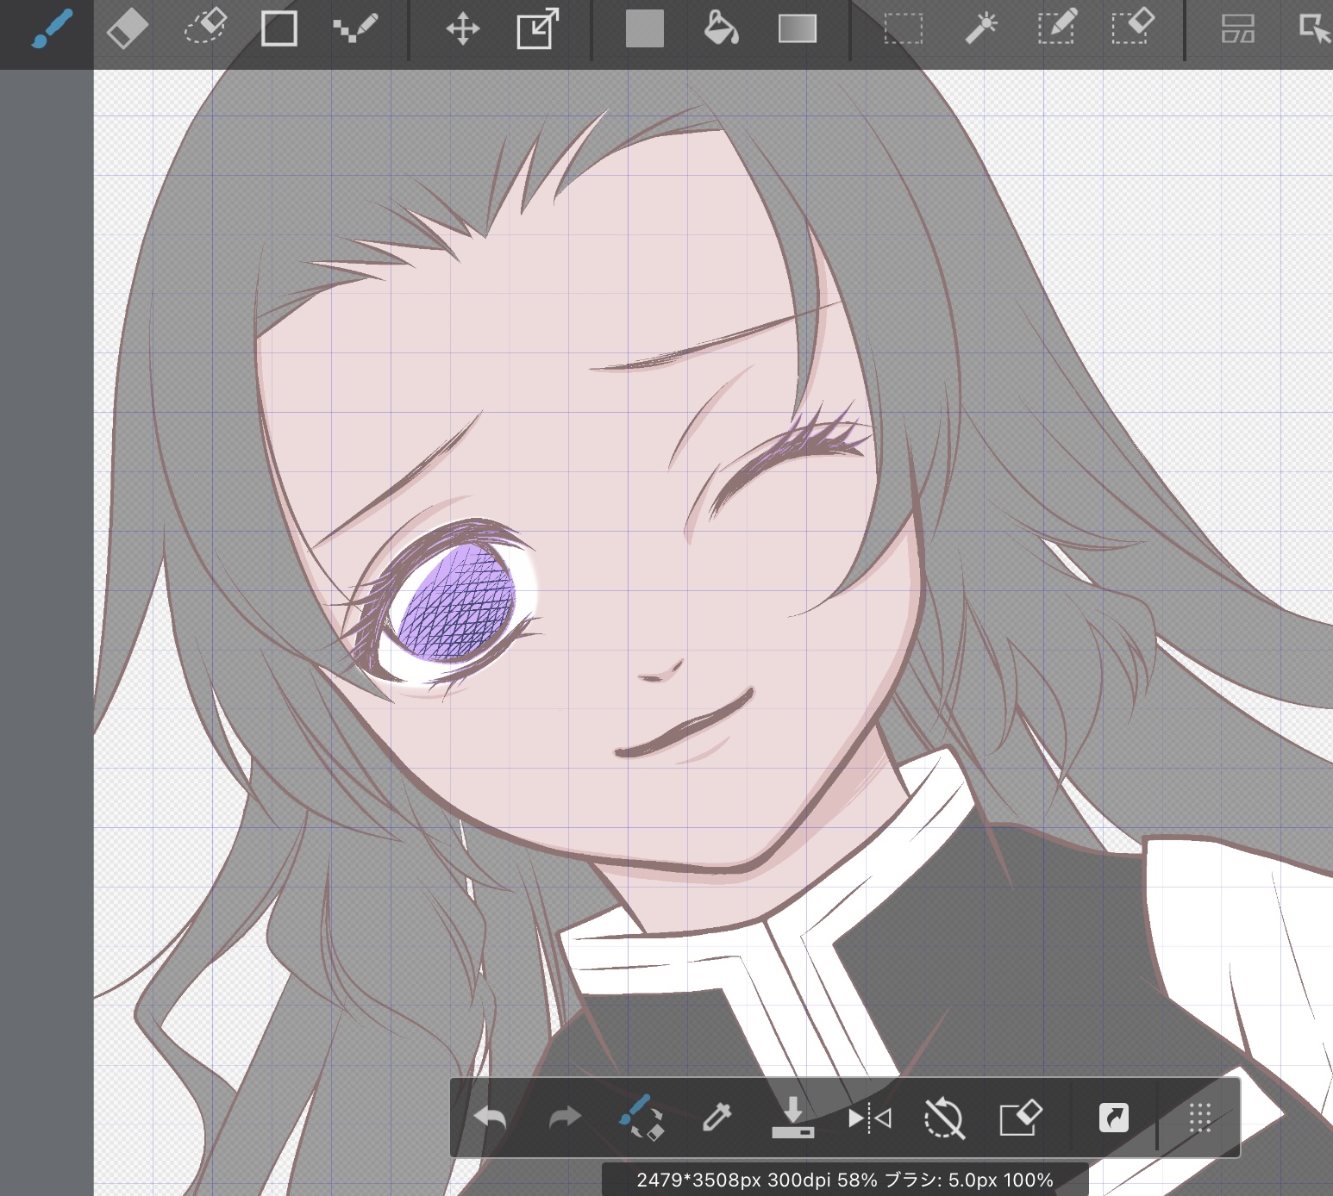
Task: Select the square Shape tool
Action: pyautogui.click(x=279, y=28)
